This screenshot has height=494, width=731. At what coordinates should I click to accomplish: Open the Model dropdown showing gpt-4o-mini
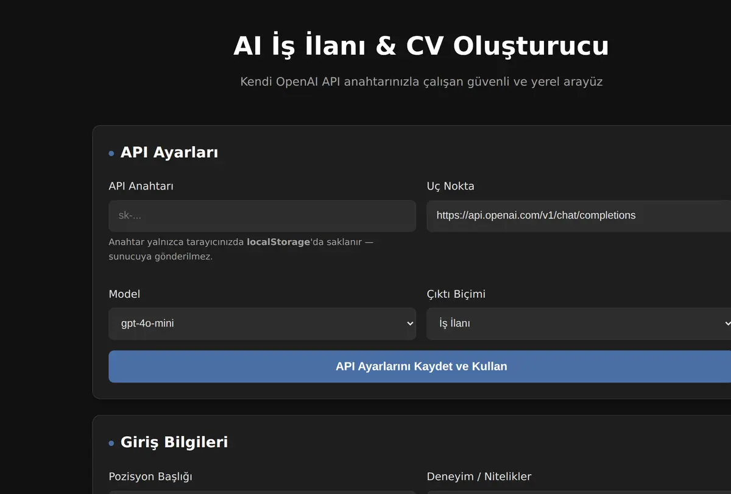click(x=262, y=323)
